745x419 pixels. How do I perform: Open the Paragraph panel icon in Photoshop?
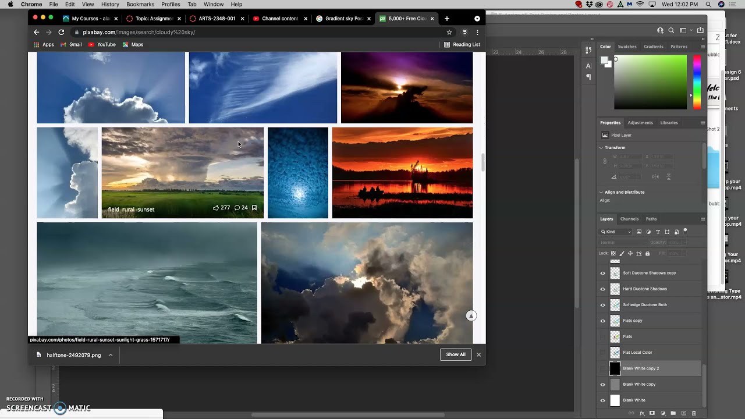[588, 77]
